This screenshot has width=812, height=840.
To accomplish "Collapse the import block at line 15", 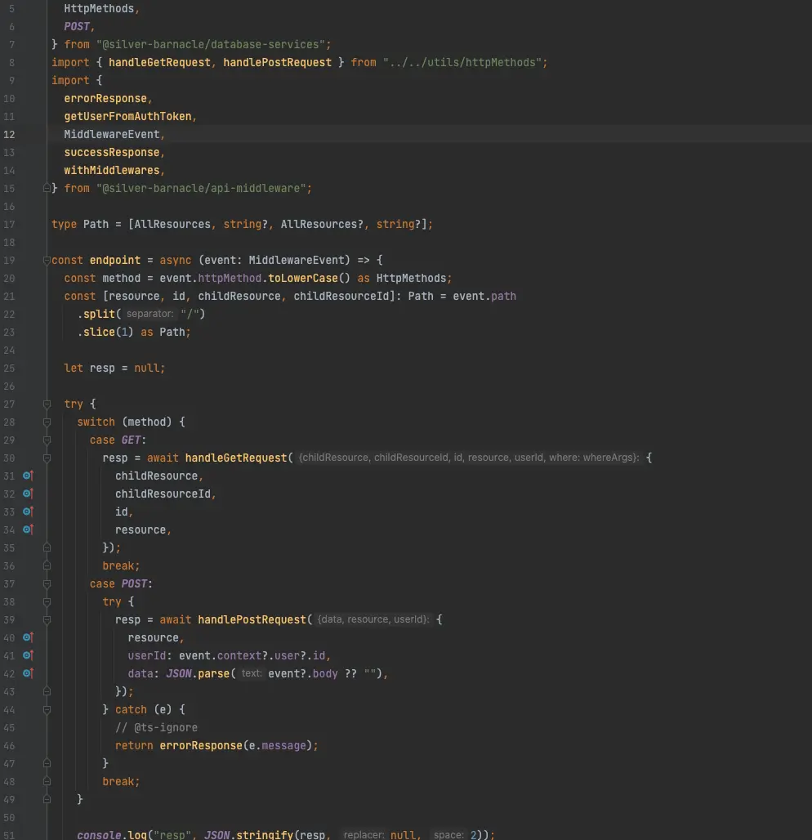I will (x=47, y=188).
